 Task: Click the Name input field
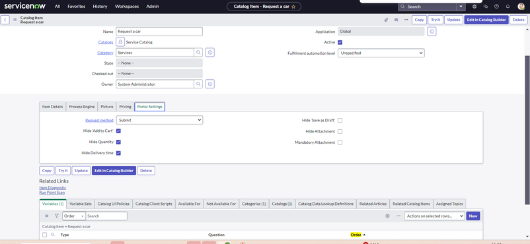point(159,32)
